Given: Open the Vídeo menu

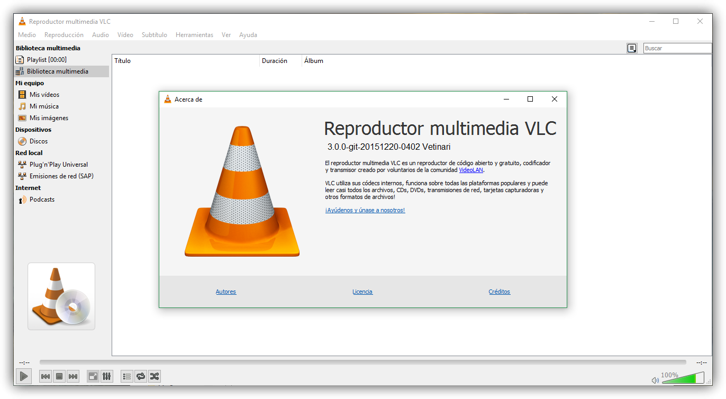Looking at the screenshot, I should 125,35.
